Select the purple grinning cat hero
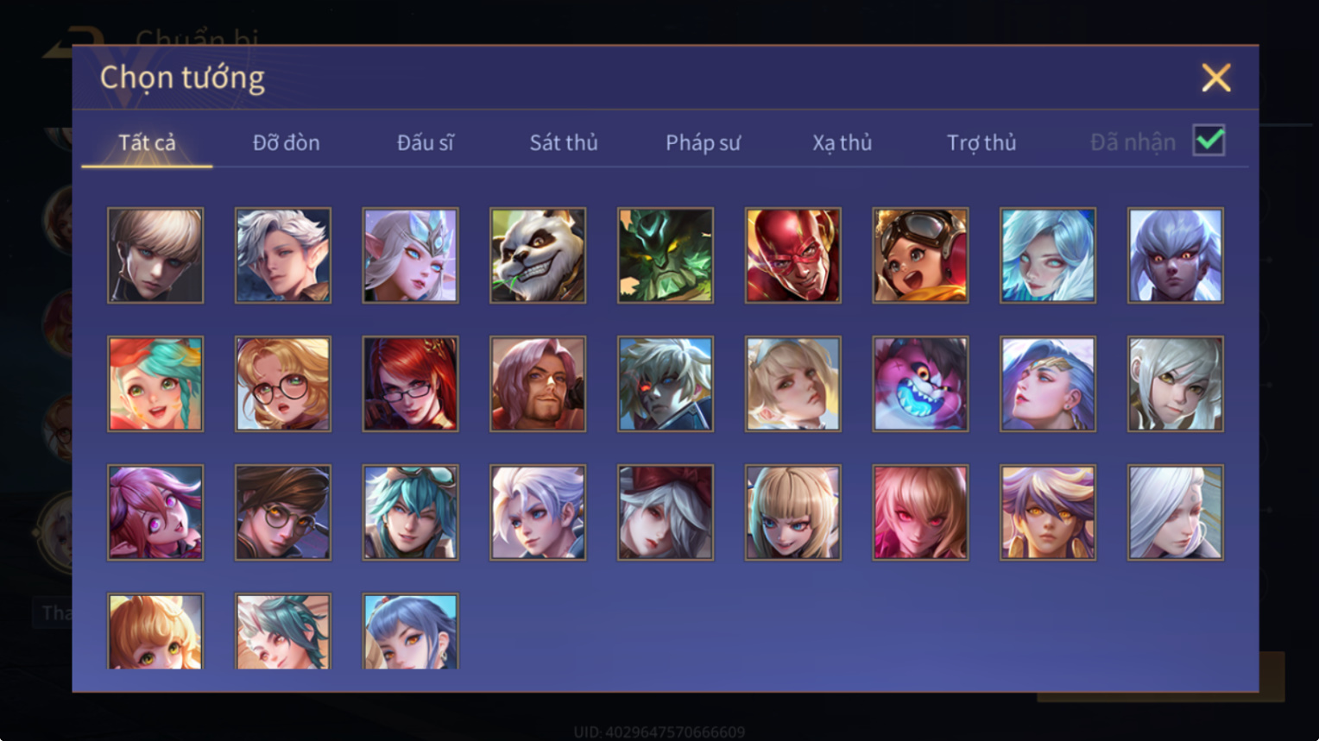Screen dimensions: 1319x741 pos(920,384)
